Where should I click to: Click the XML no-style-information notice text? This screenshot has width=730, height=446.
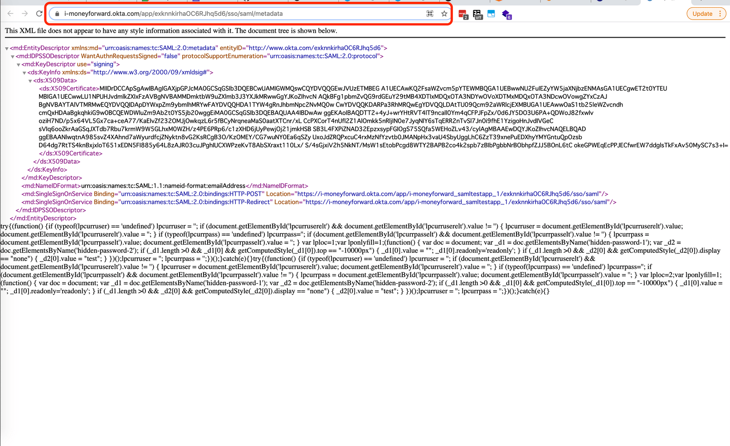click(171, 31)
